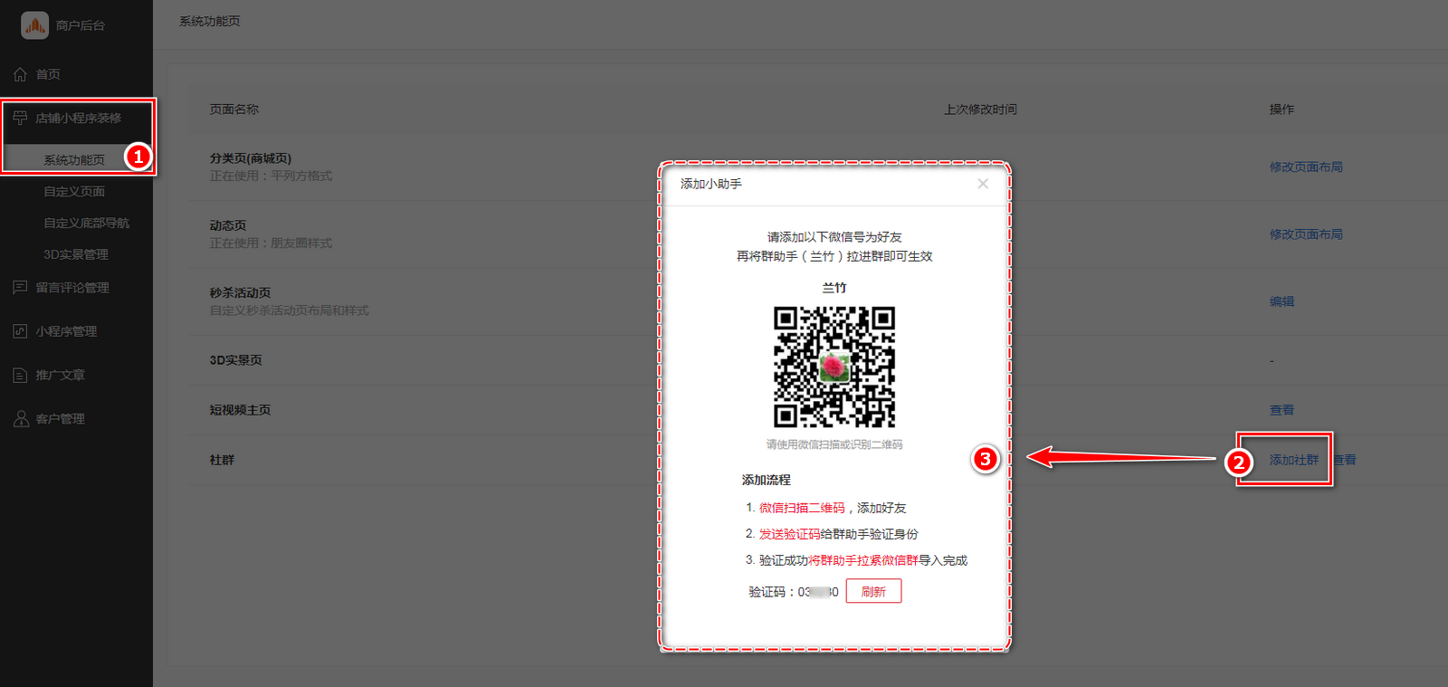
Task: Expand 小程序管理 menu label
Action: [66, 331]
